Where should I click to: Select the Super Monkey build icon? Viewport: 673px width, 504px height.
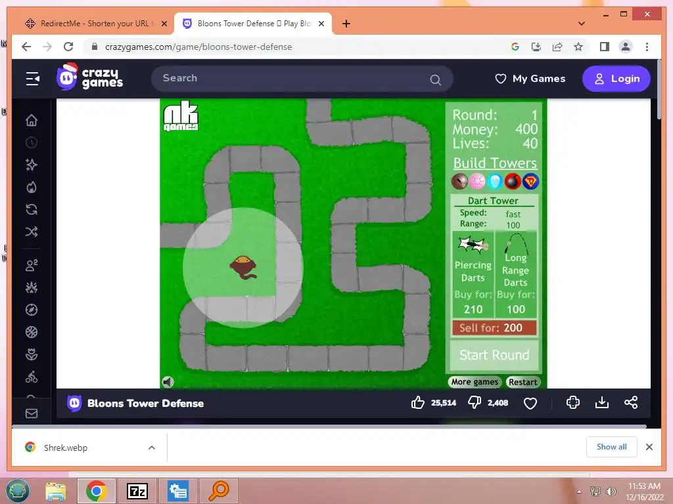point(530,181)
